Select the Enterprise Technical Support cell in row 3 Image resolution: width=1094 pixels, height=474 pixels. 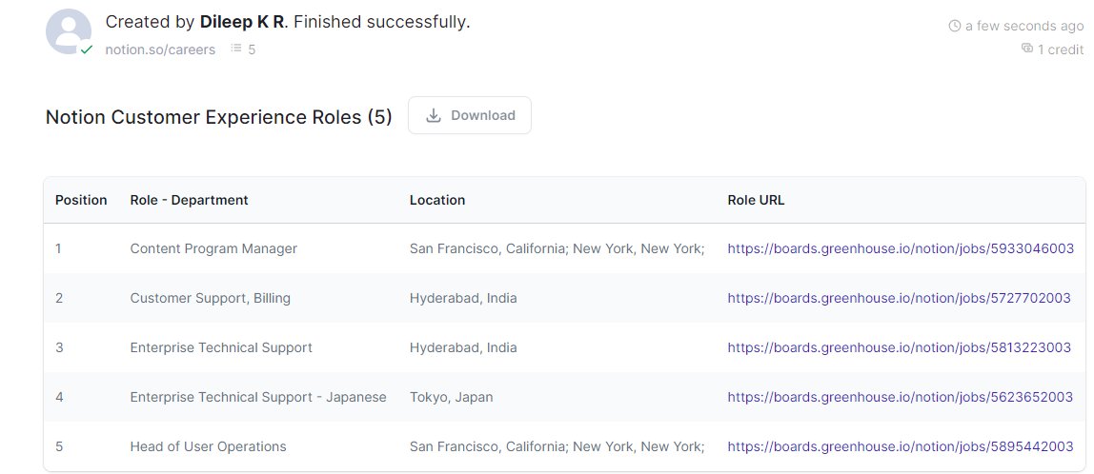[x=221, y=347]
